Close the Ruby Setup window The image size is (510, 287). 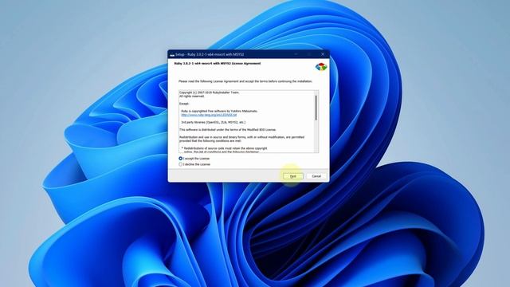click(x=323, y=54)
